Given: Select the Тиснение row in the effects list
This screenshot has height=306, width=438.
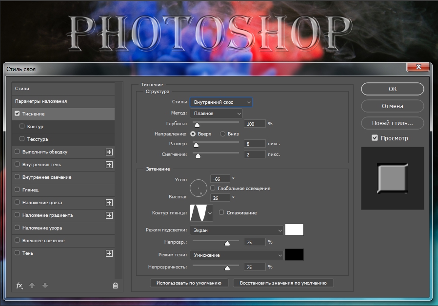Looking at the screenshot, I should click(x=63, y=114).
